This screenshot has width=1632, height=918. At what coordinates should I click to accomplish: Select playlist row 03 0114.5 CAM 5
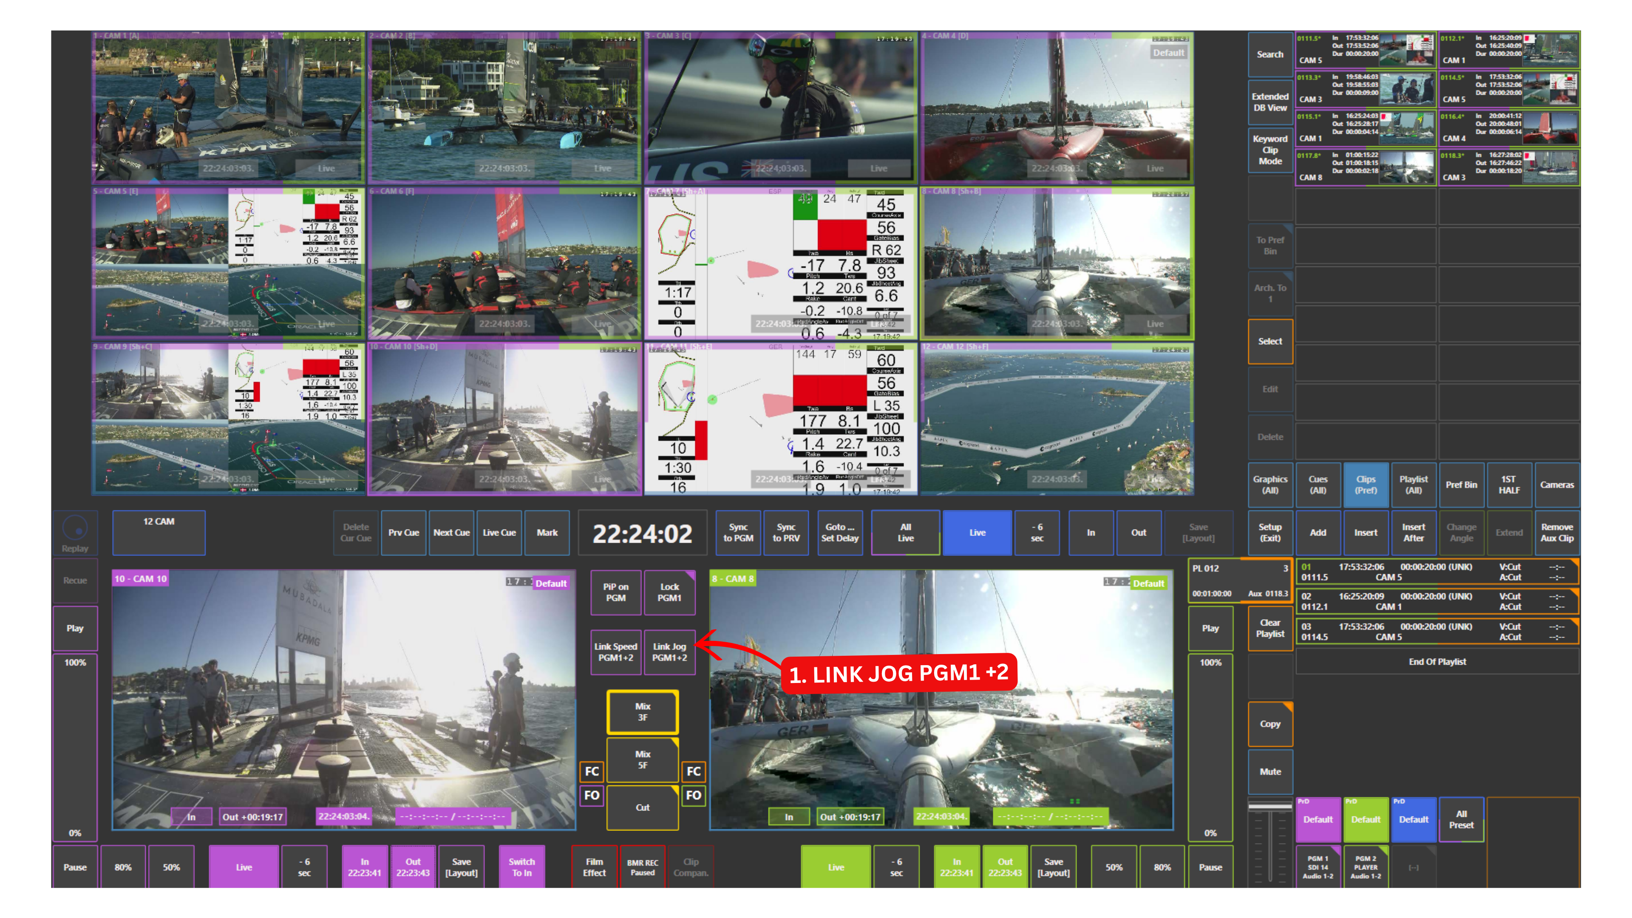click(1437, 631)
